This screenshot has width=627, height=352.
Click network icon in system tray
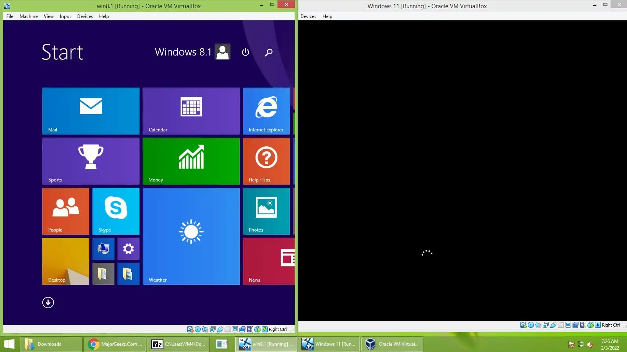pyautogui.click(x=581, y=345)
